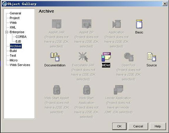Viewport: 169px width, 133px height.
Task: Click the JBuilder logo in title bar
Action: point(5,4)
